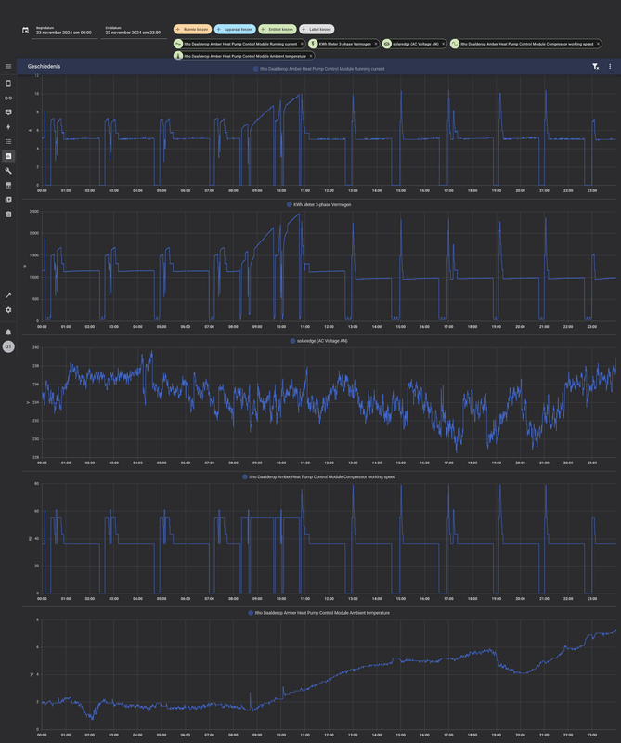
Task: Open the clipboard to-do icon in sidebar
Action: pos(8,215)
